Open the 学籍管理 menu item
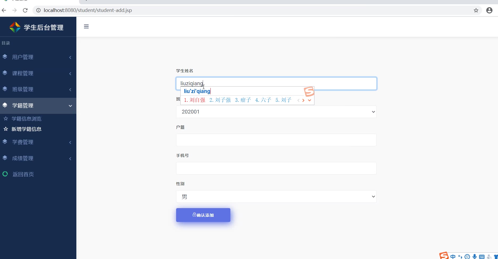This screenshot has width=498, height=259. [38, 106]
